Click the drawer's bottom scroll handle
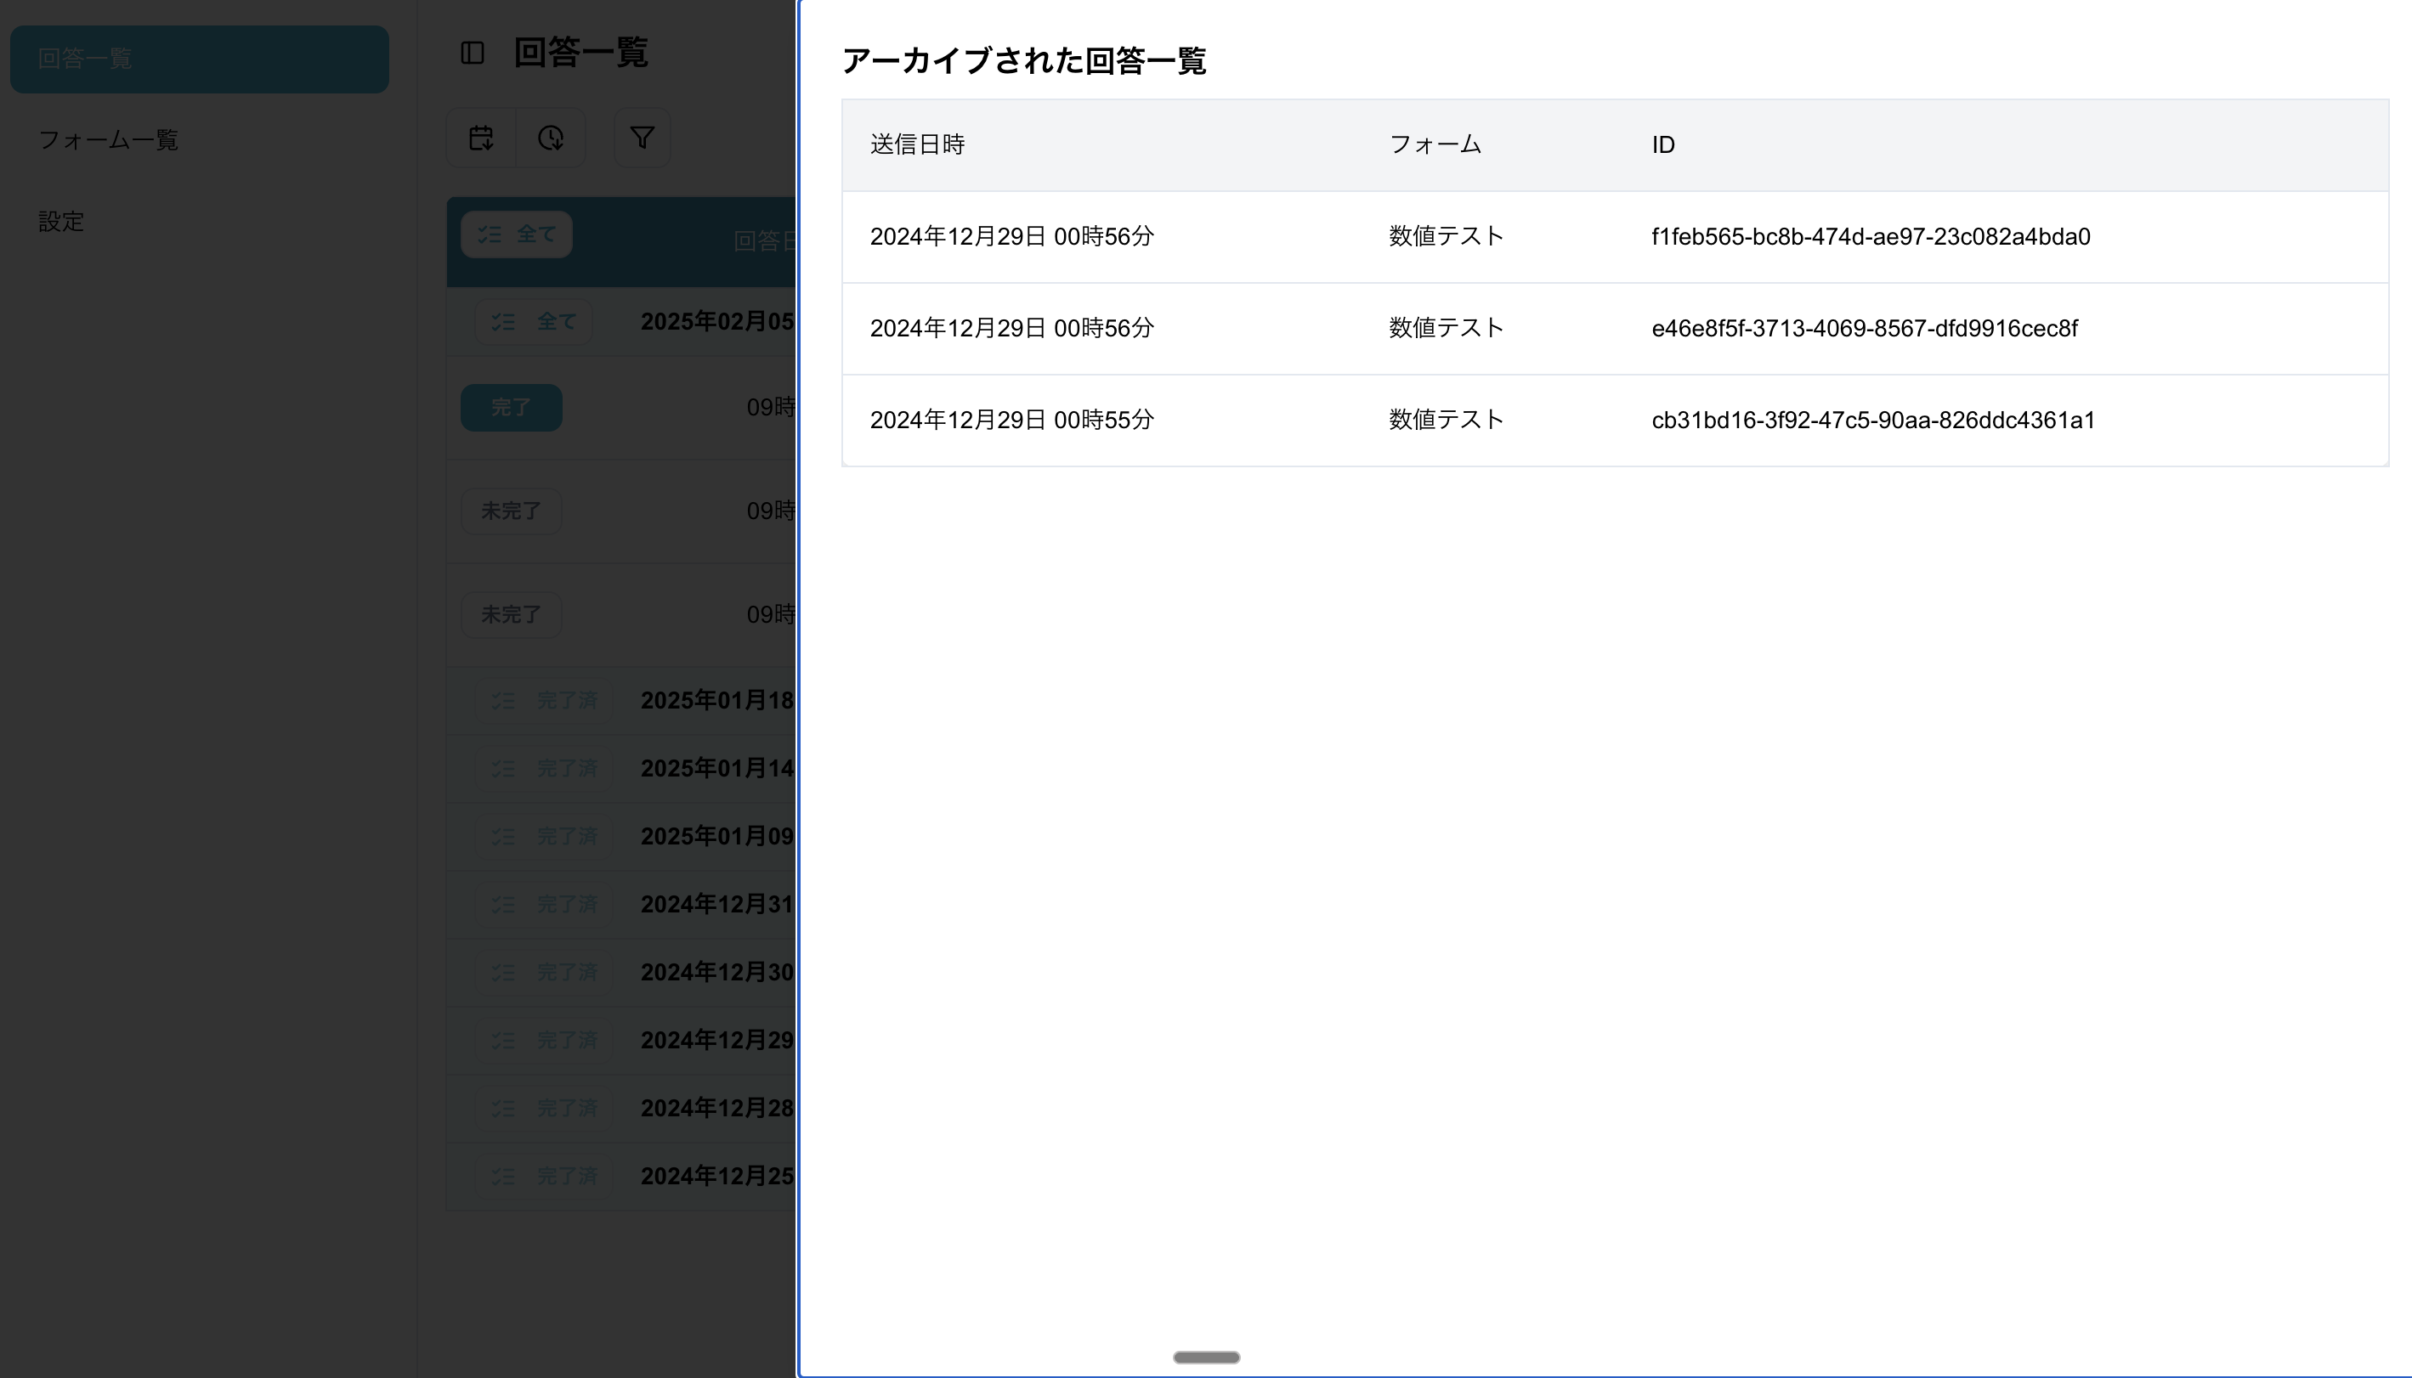This screenshot has width=2412, height=1378. [x=1206, y=1357]
